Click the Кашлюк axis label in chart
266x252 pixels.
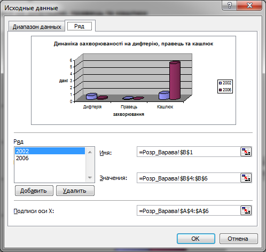pos(165,107)
